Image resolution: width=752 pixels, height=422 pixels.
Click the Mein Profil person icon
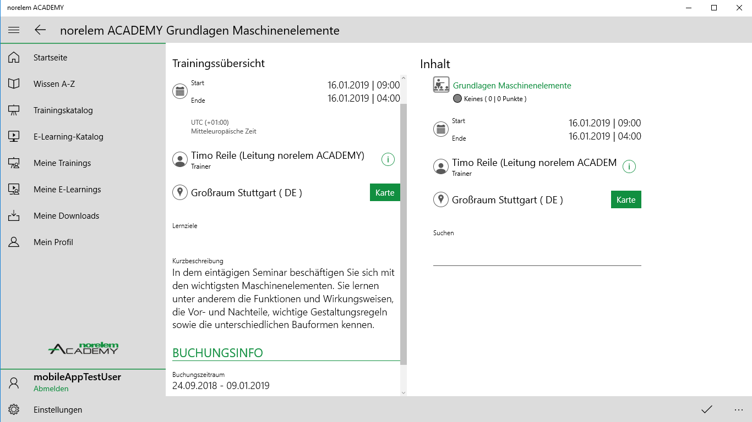[14, 242]
